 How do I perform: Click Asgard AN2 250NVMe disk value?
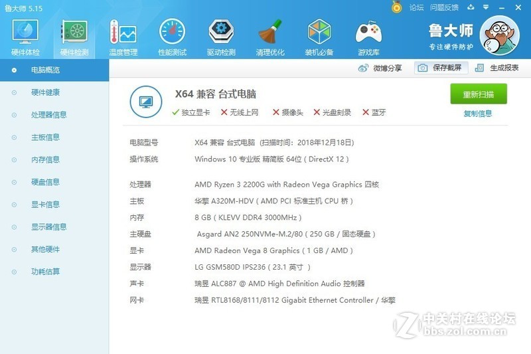286,234
